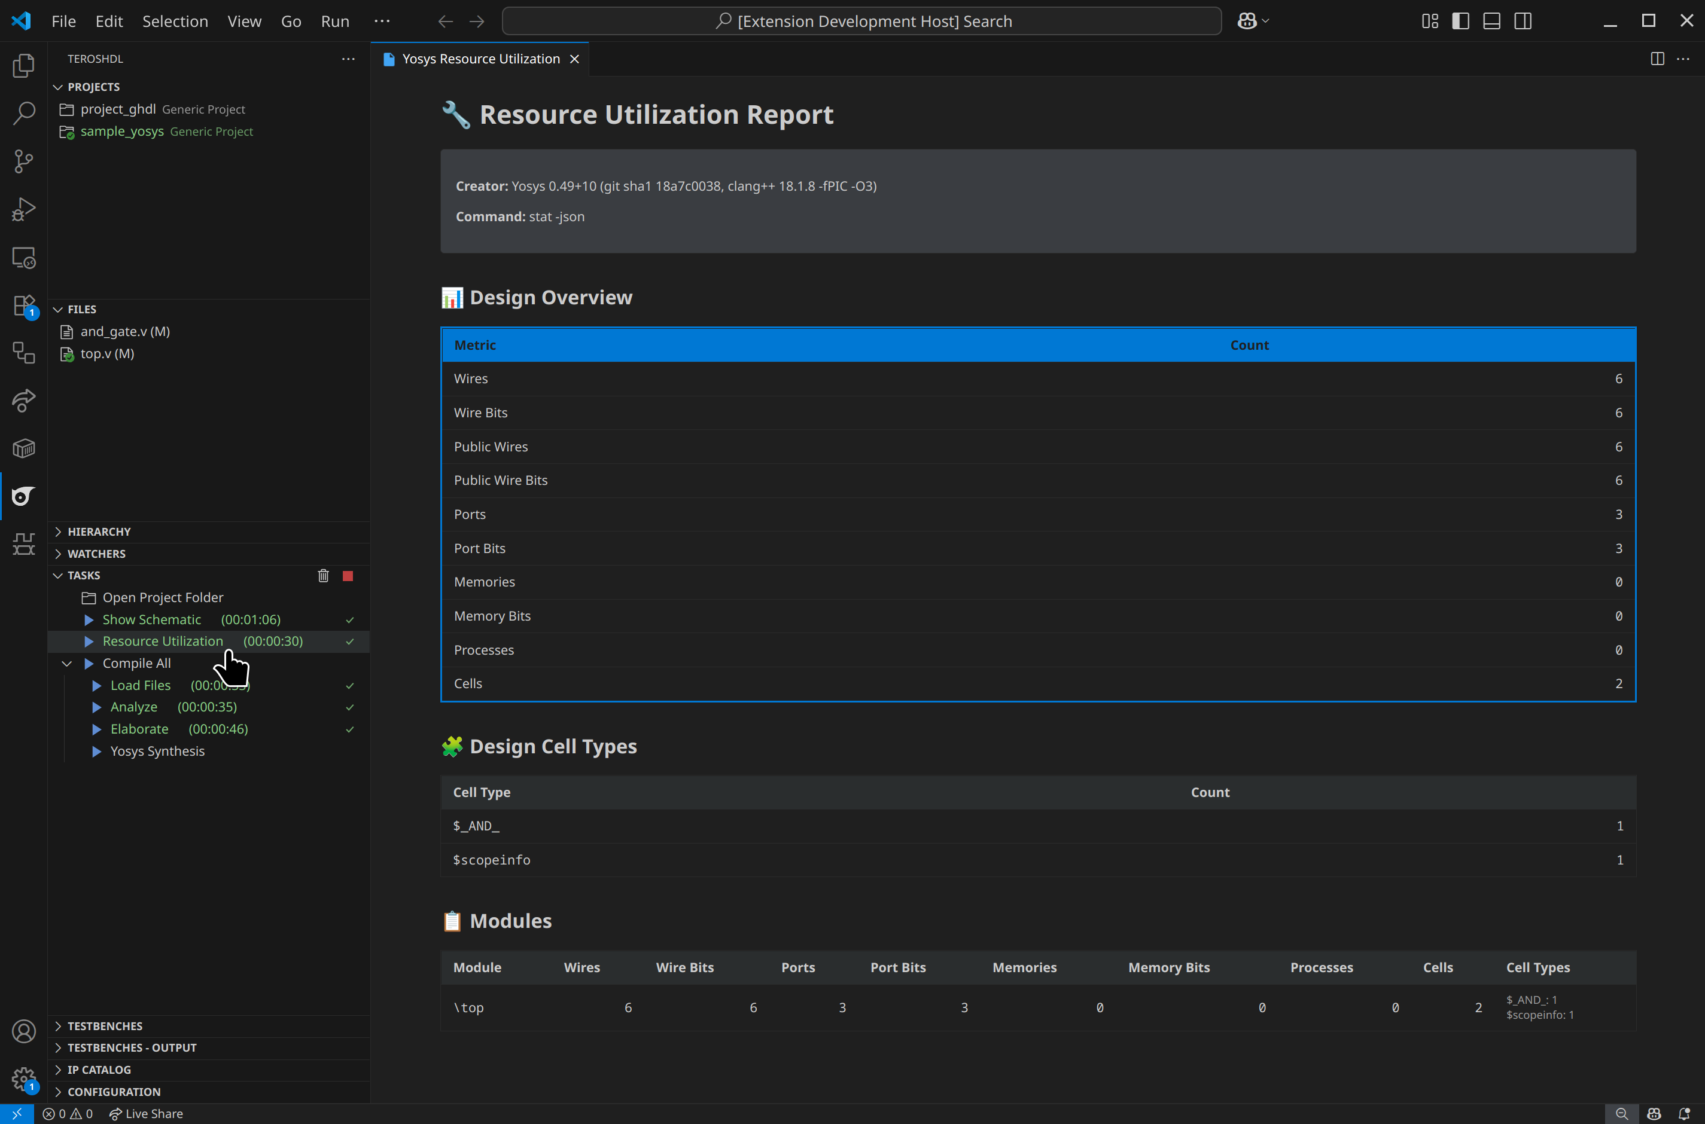Close the Yosys Resource Utilization tab
This screenshot has height=1124, width=1705.
pos(574,59)
